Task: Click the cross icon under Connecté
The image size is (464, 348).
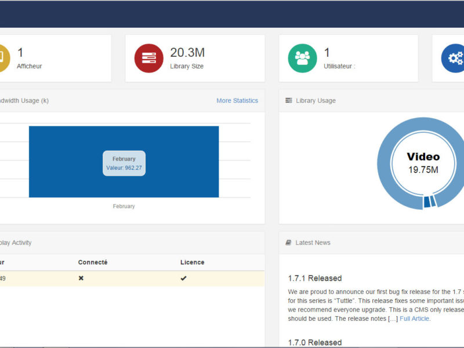Action: pyautogui.click(x=81, y=278)
